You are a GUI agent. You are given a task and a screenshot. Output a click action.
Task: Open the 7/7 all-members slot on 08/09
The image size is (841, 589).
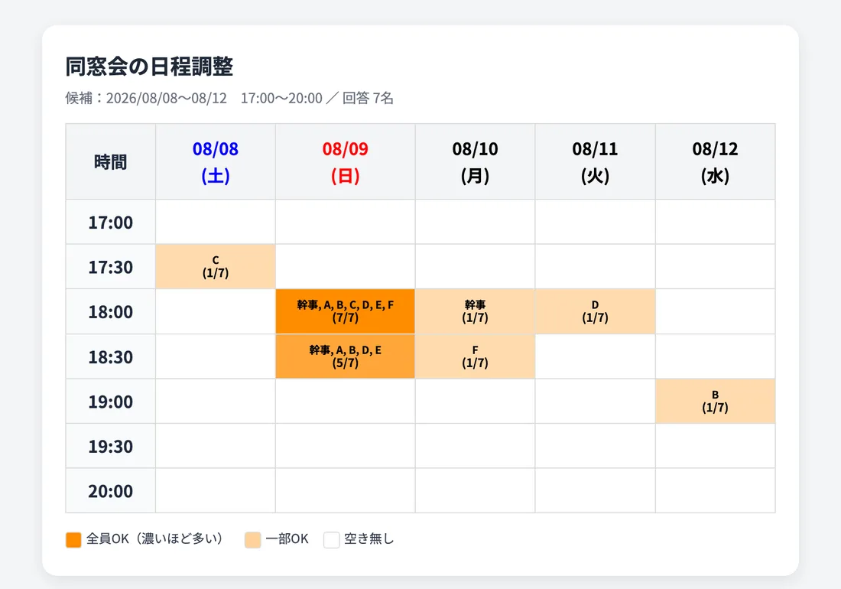click(x=346, y=311)
